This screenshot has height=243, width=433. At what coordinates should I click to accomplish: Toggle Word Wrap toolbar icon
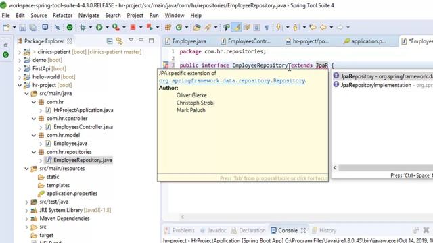(x=247, y=27)
